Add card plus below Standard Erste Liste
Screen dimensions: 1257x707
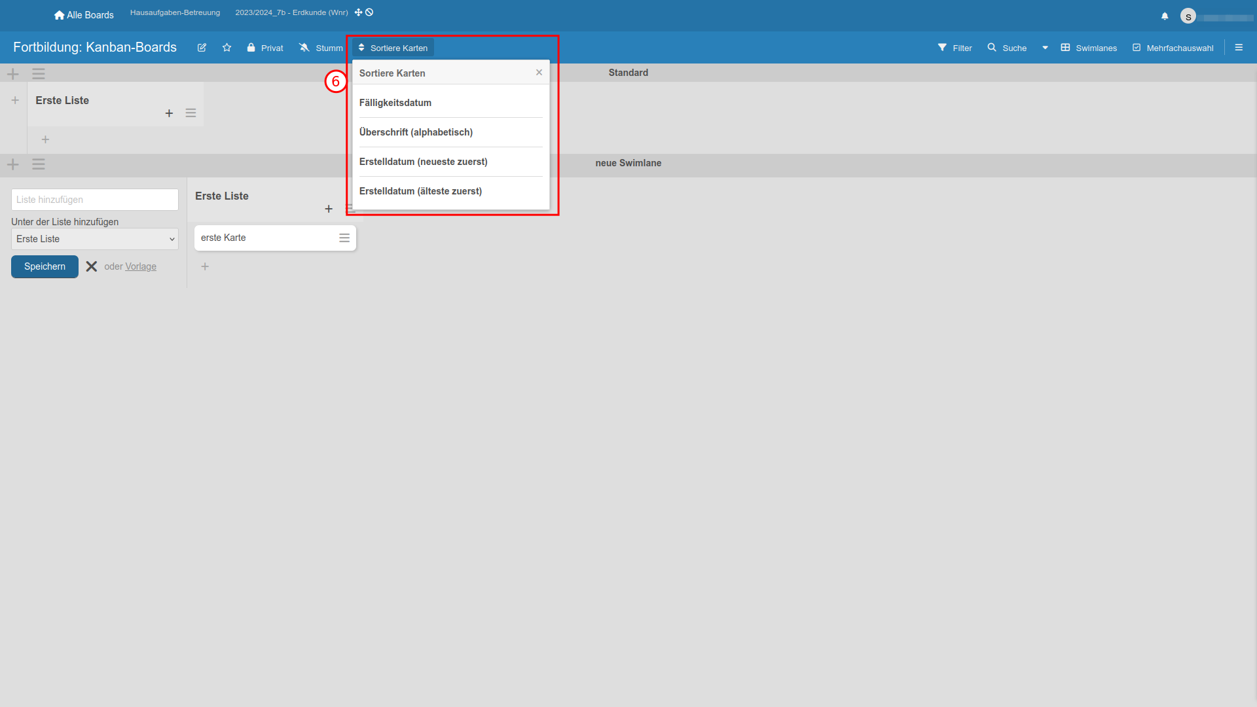(45, 139)
